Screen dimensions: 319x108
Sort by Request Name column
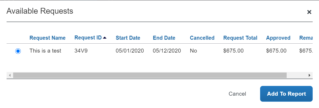coord(47,38)
